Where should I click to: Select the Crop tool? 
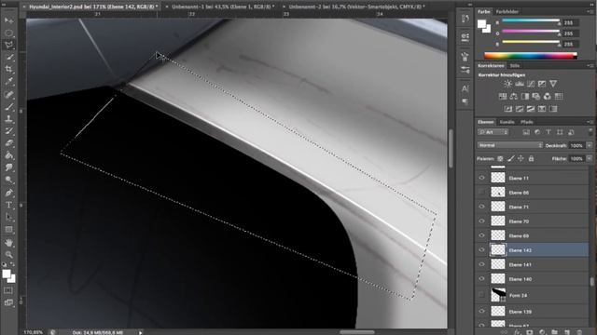point(8,70)
